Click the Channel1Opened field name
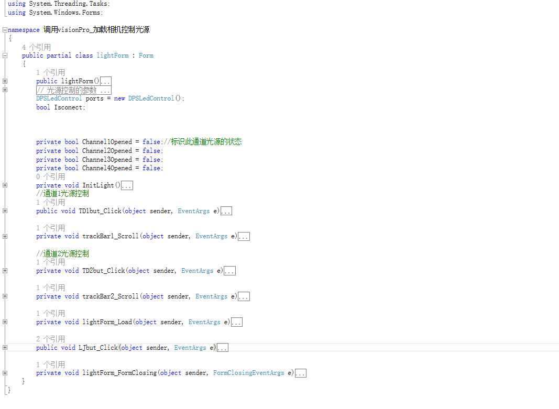The image size is (559, 409). tap(107, 142)
